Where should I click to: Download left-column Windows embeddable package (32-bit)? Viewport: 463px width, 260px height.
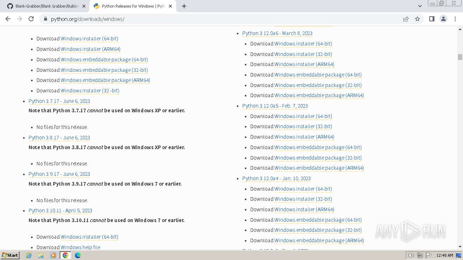pos(104,70)
